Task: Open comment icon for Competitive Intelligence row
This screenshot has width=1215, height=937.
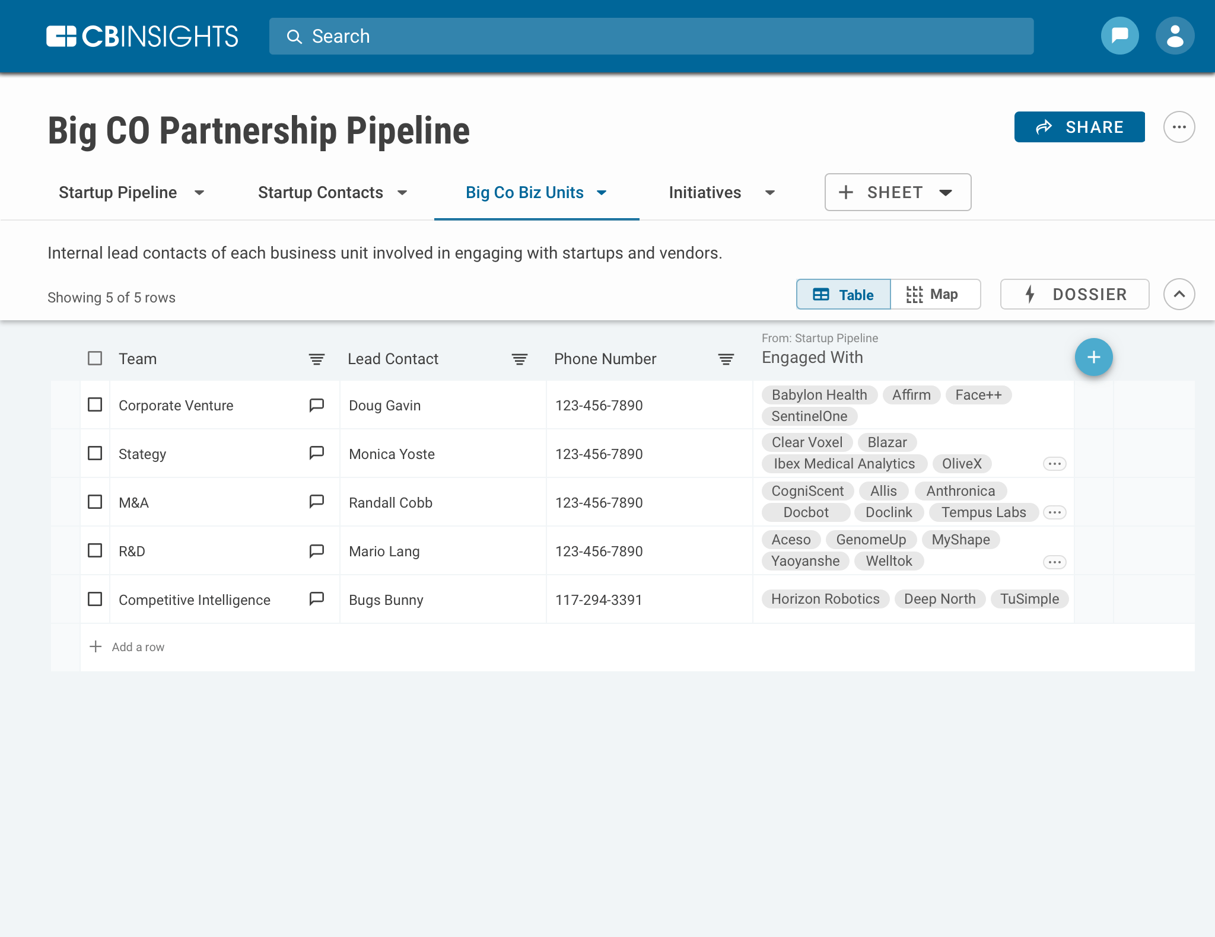Action: 316,598
